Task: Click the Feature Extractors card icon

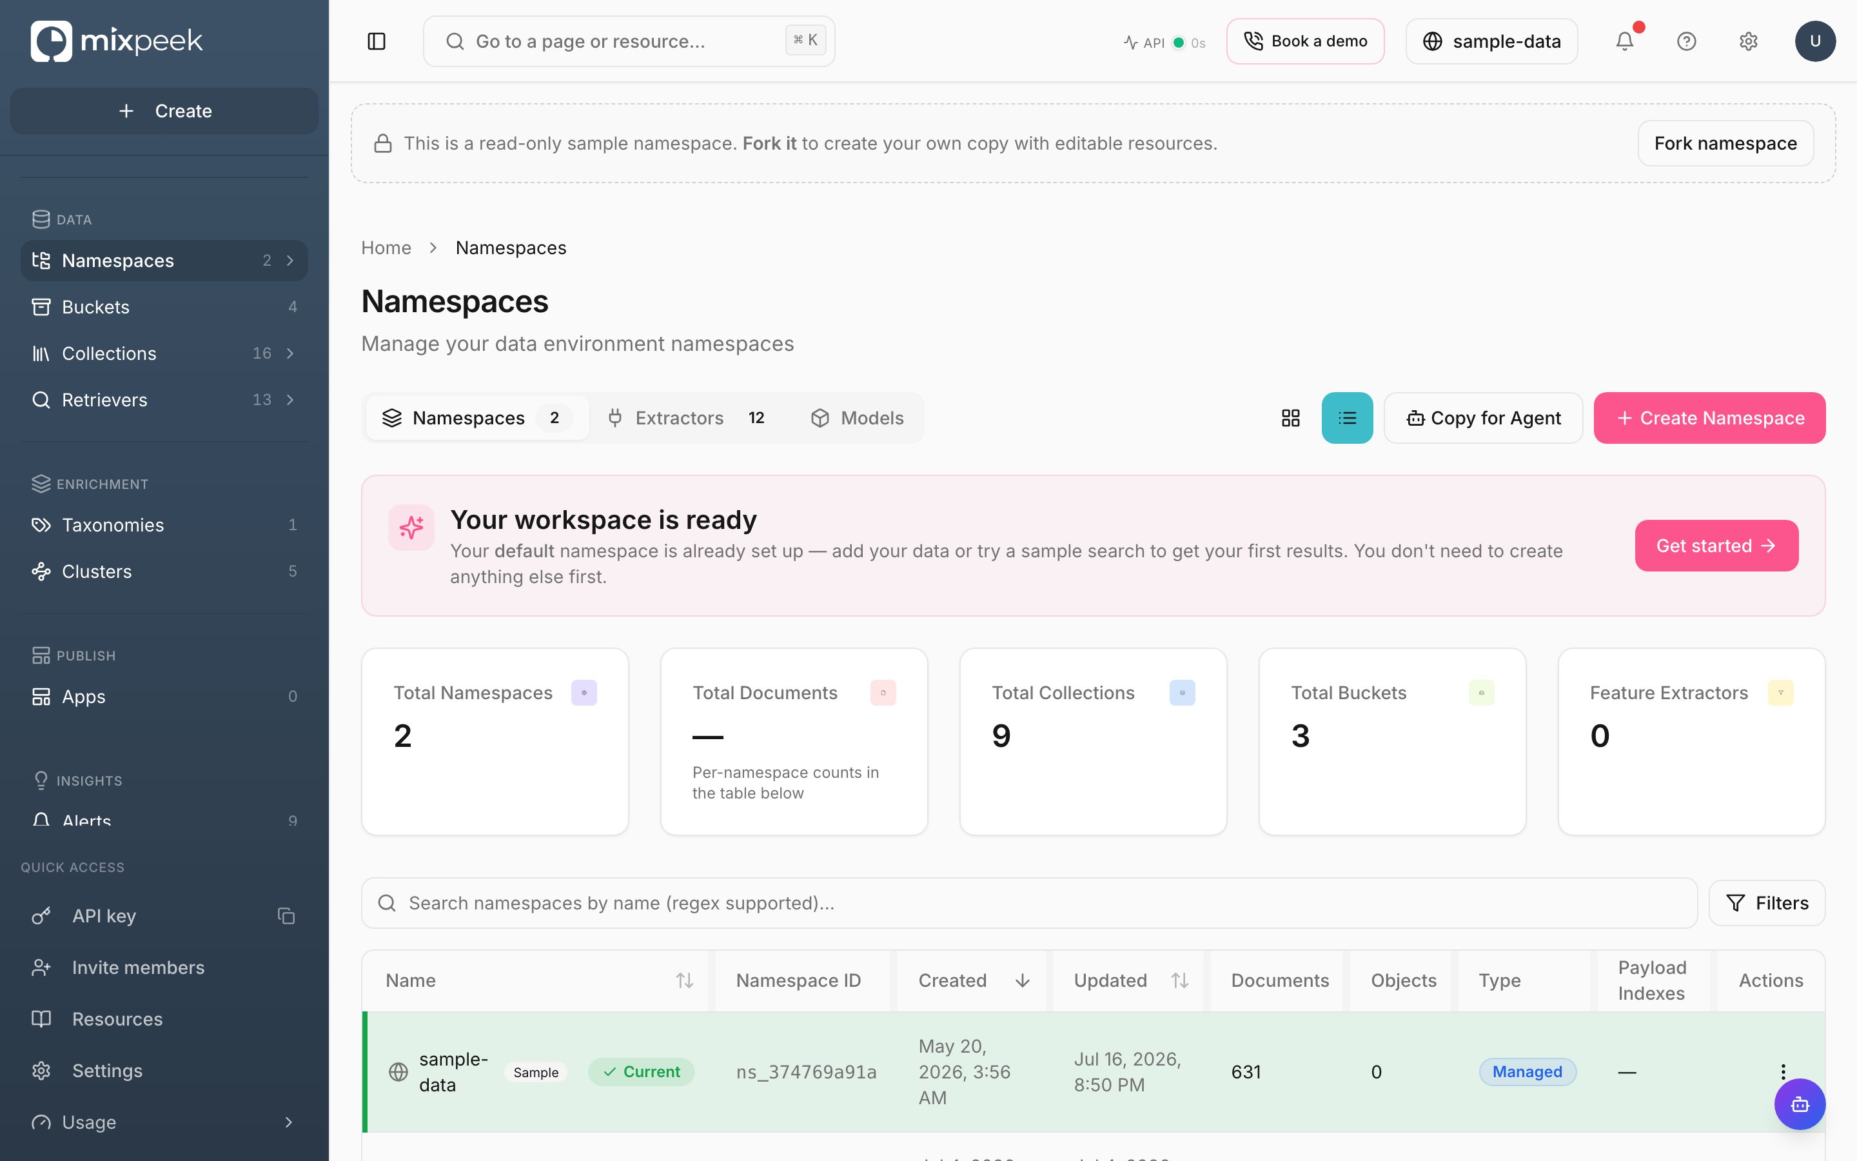Action: [1781, 693]
